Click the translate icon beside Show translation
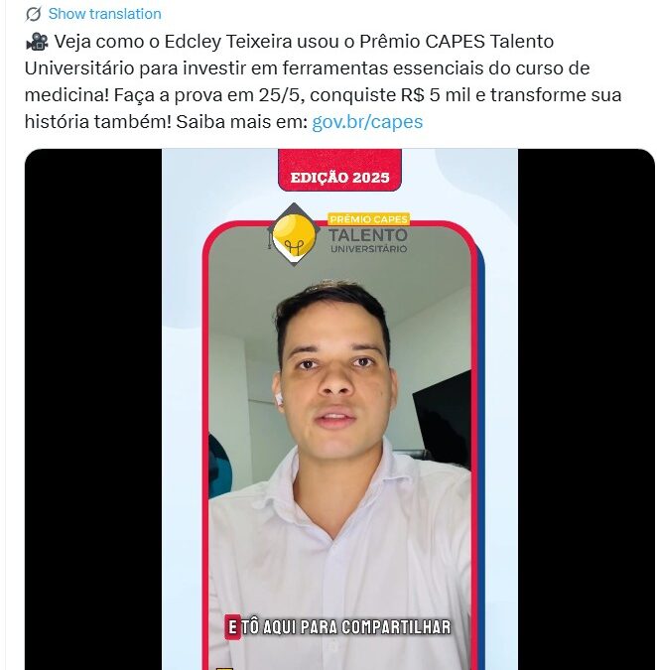The height and width of the screenshot is (670, 657). pyautogui.click(x=33, y=14)
